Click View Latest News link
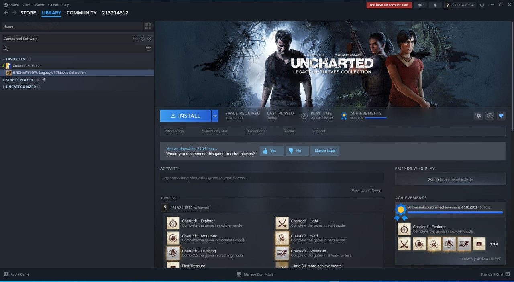 (x=366, y=190)
